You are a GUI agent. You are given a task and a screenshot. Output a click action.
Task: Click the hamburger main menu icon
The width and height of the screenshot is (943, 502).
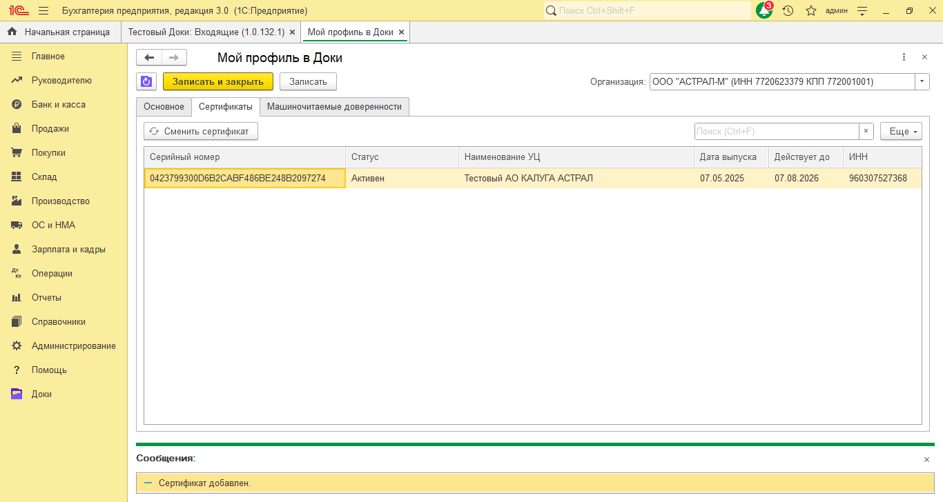43,11
